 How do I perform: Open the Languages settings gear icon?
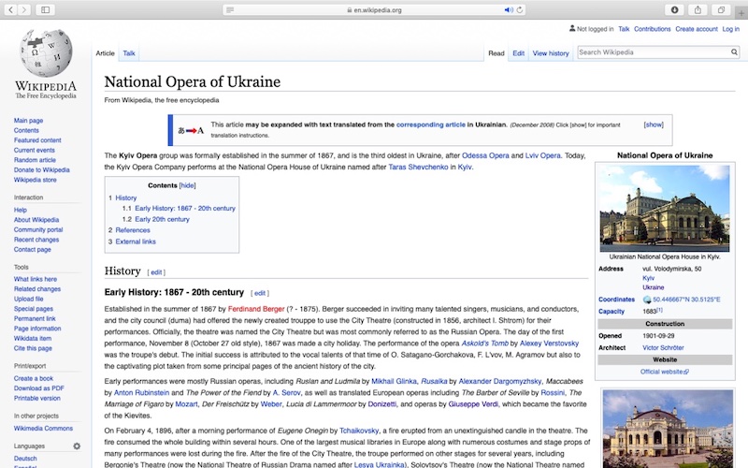(77, 446)
